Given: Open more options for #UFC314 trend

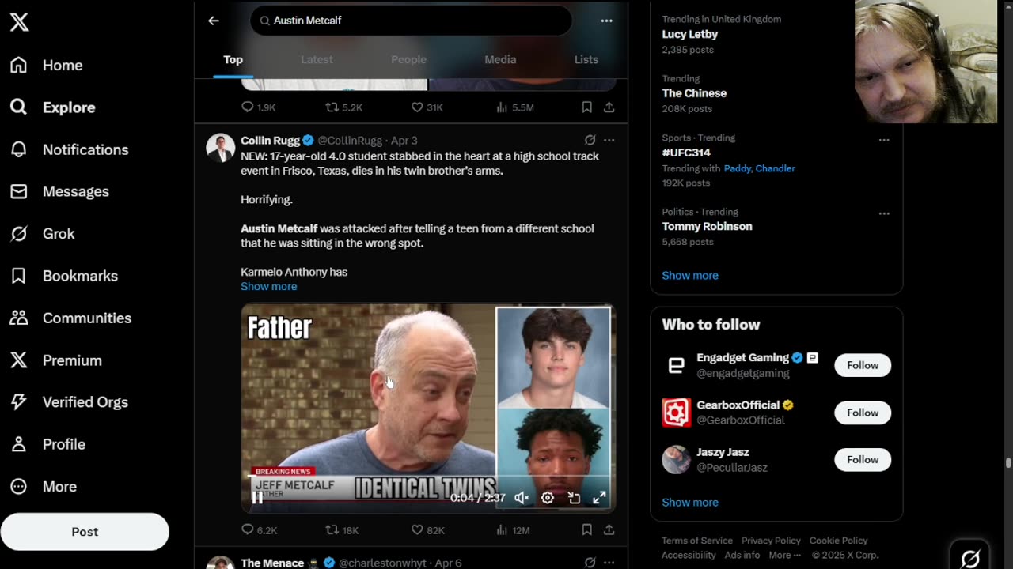Looking at the screenshot, I should coord(884,140).
